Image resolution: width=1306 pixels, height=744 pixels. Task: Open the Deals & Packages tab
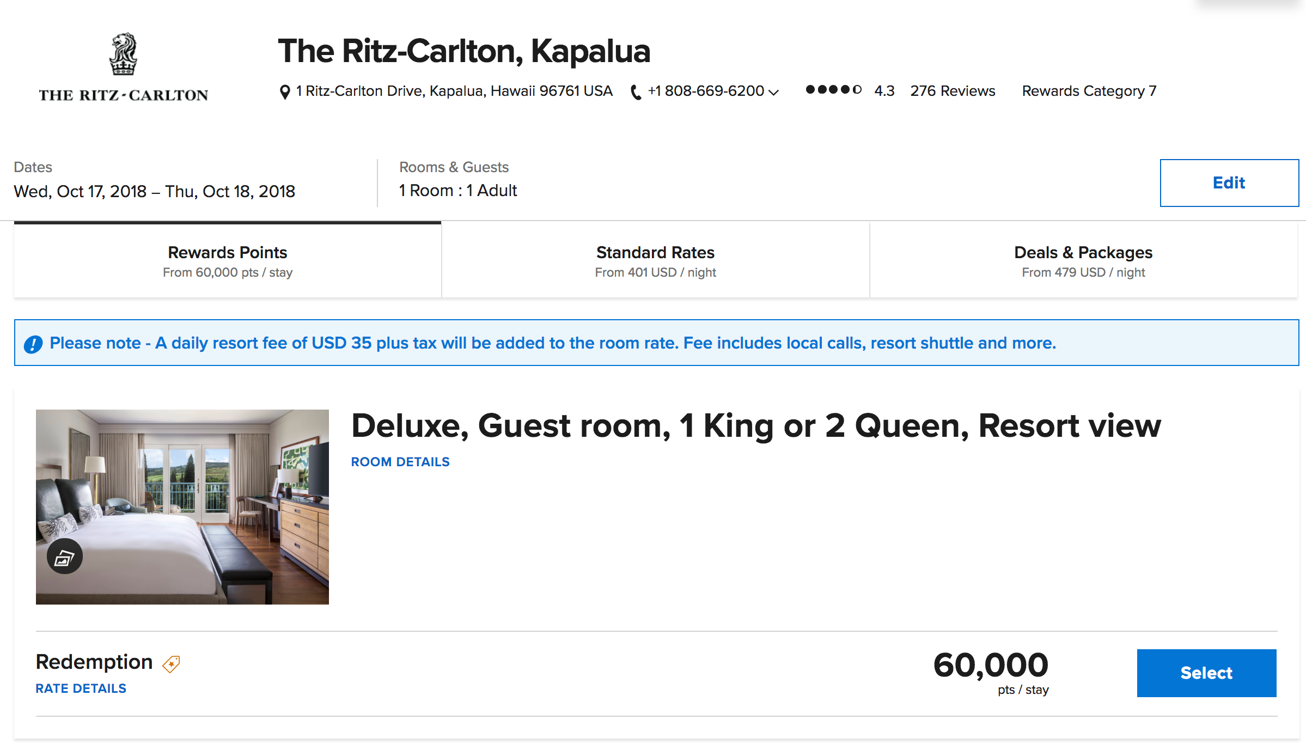point(1083,261)
